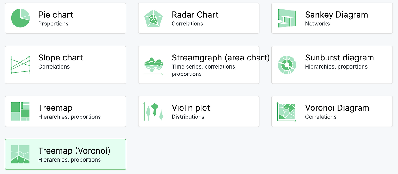Select the Treemap (Voronoi) icon
The height and width of the screenshot is (174, 398).
coord(20,154)
